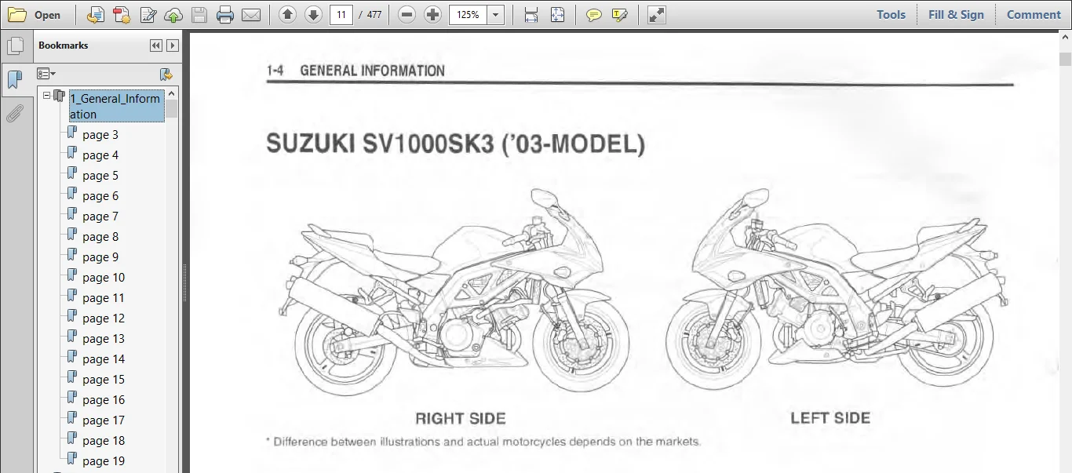Open the bookmarks options menu dropdown
The width and height of the screenshot is (1072, 473).
[46, 74]
